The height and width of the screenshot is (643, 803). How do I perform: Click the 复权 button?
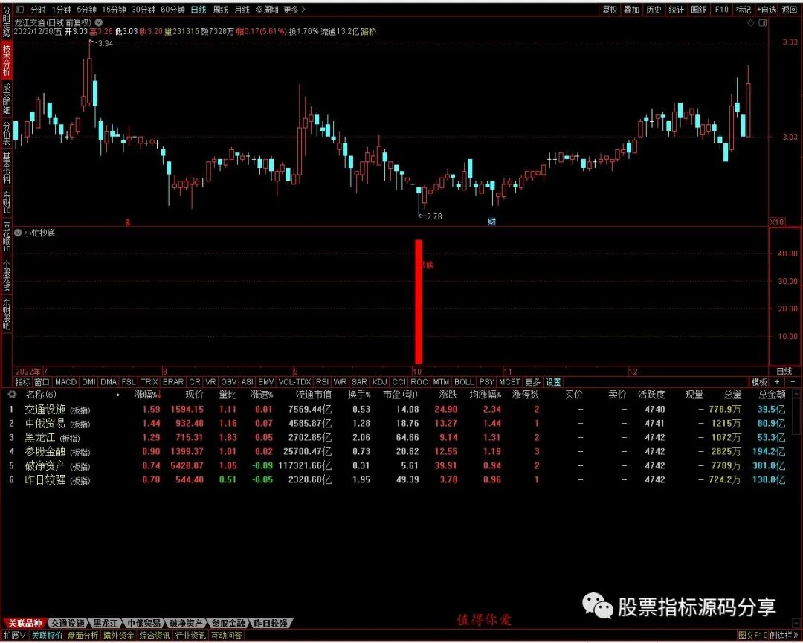click(x=610, y=9)
